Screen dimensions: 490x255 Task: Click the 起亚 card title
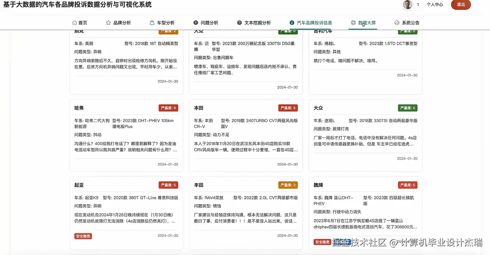(x=79, y=185)
